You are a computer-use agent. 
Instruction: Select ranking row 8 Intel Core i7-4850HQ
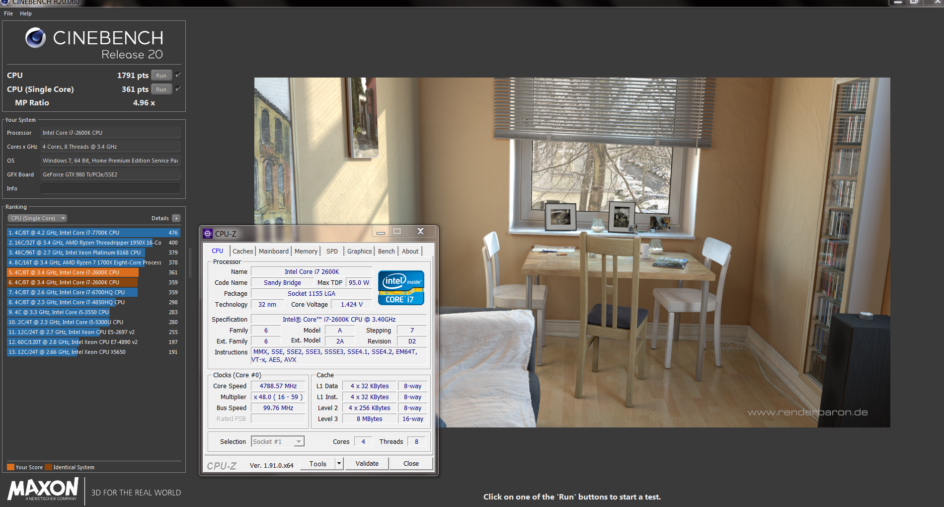coord(93,302)
